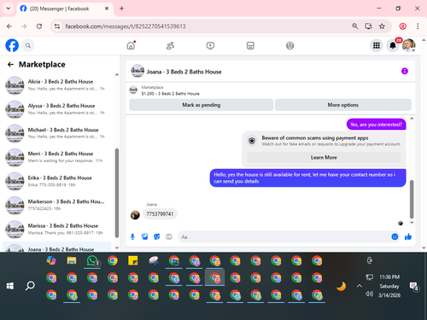Open the Windows taskbar search
This screenshot has height=320, width=427.
[x=30, y=286]
